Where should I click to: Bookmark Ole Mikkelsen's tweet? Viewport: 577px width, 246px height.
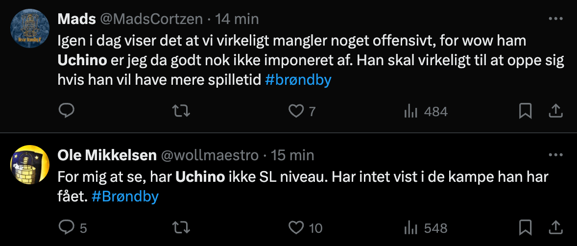point(525,227)
